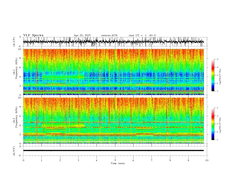Click the time axis tick label '0'
Viewport: 233px width, 180px height.
pos(23,160)
